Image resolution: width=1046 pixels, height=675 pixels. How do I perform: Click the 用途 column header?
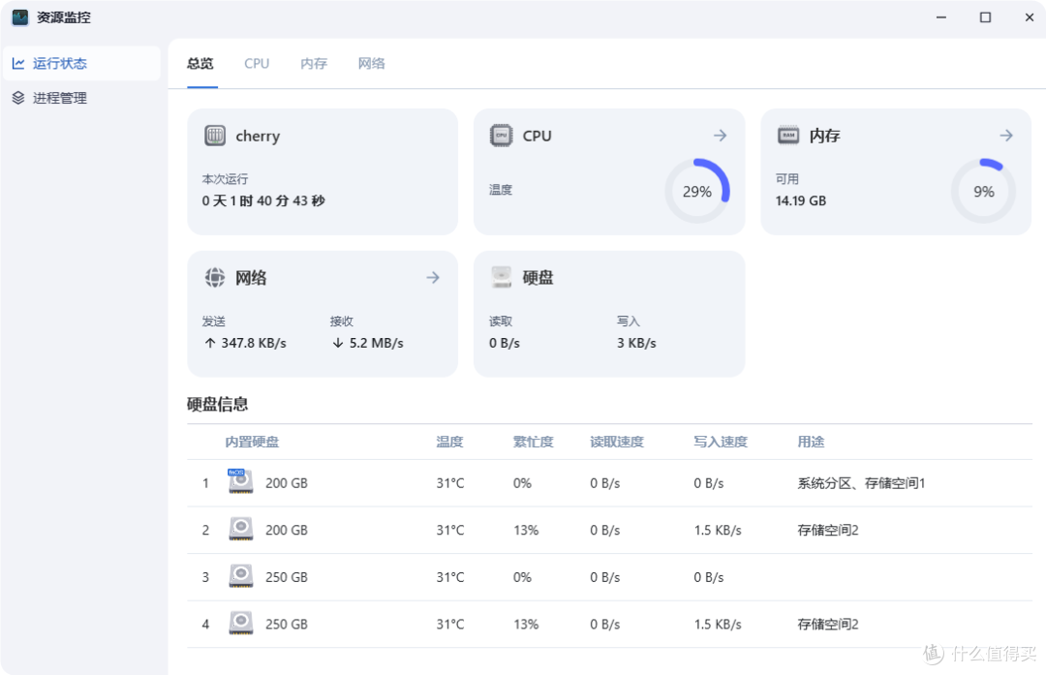pyautogui.click(x=811, y=442)
